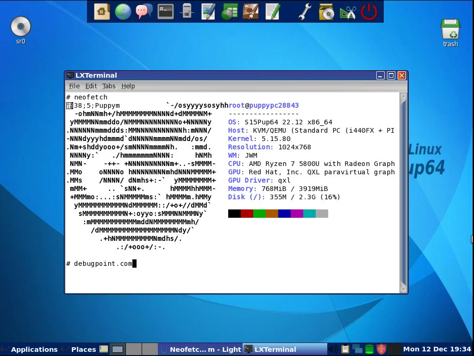
Task: Click the '# neofetch' command line
Action: [87, 97]
